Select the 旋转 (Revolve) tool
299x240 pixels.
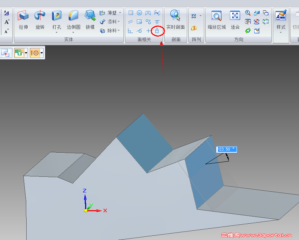tap(40, 20)
